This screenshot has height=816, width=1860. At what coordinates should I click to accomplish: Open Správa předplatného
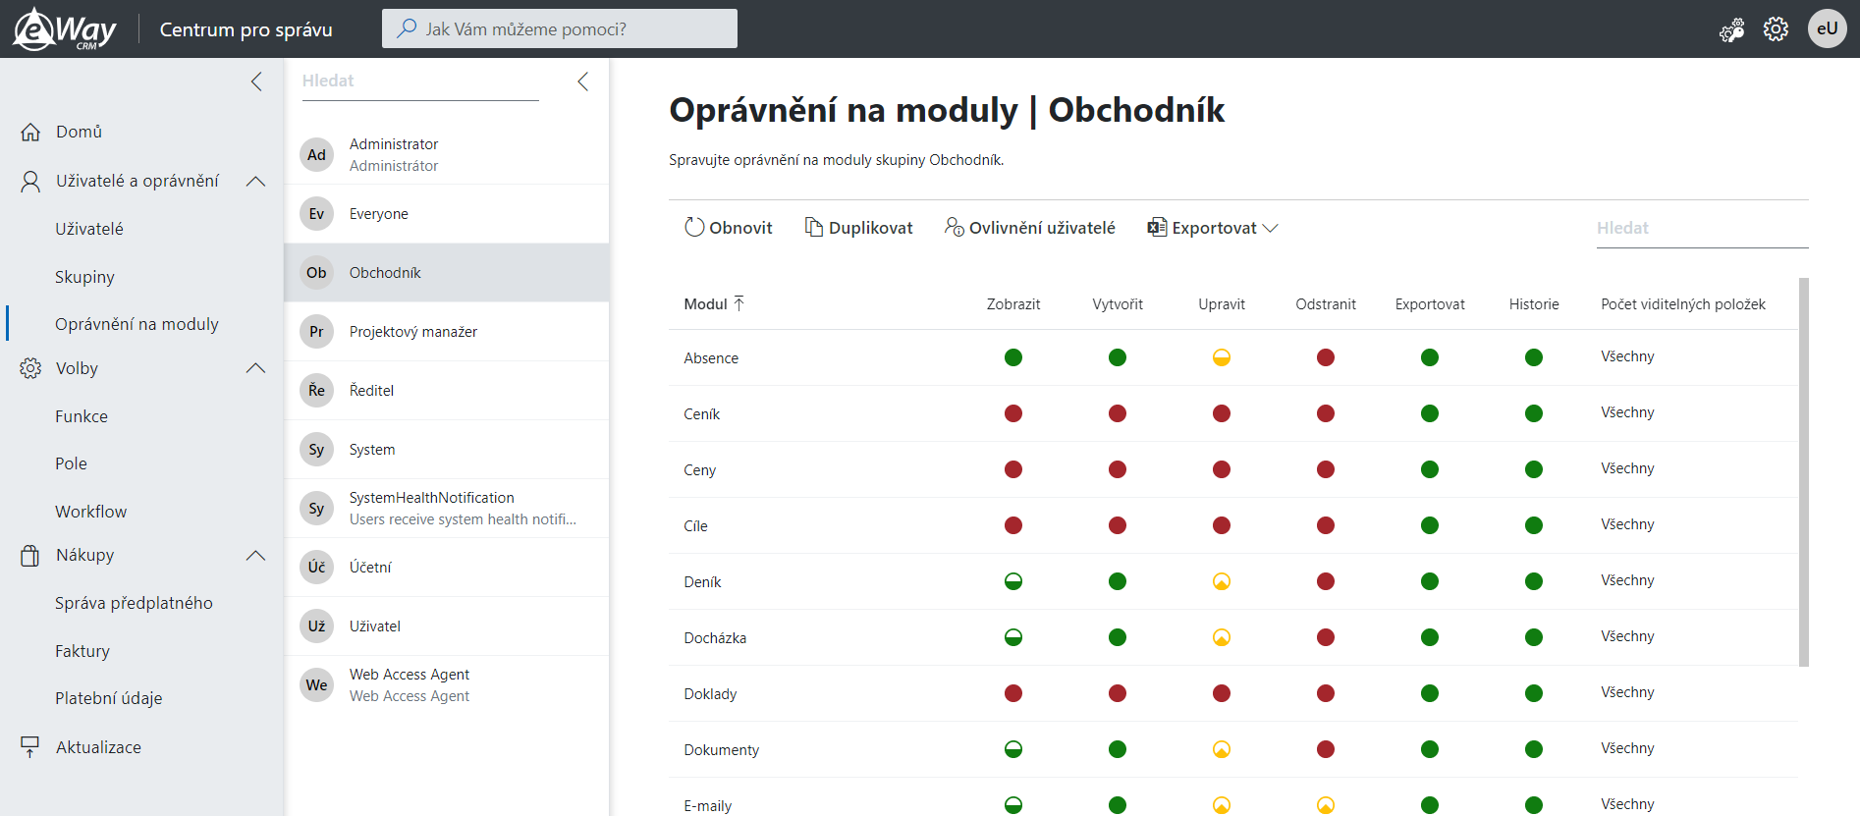[x=134, y=603]
